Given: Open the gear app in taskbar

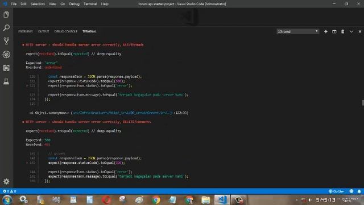Looking at the screenshot, I should (x=23, y=200).
